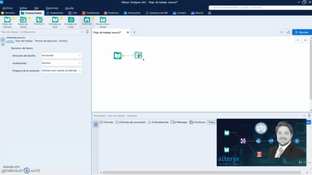312x175 pixels.
Task: Show the overflow chevrons next to history
Action: coord(281,32)
